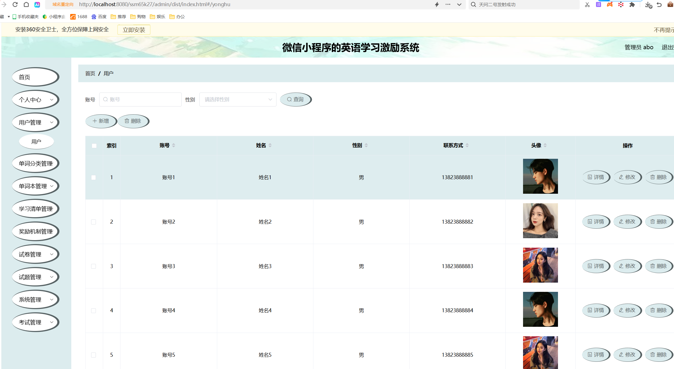Click the scissors cut icon in toolbar
Image resolution: width=674 pixels, height=369 pixels.
coord(587,4)
